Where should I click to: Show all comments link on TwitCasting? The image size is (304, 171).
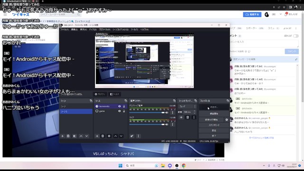coord(261,138)
